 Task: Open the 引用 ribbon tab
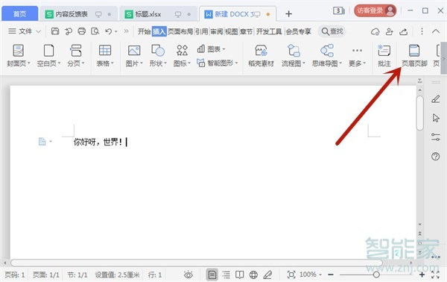pyautogui.click(x=202, y=31)
